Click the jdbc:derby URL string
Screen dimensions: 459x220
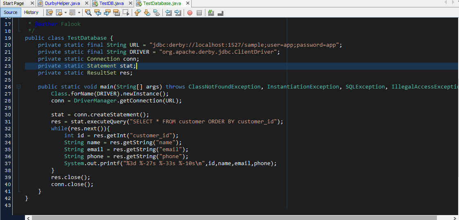click(x=244, y=45)
